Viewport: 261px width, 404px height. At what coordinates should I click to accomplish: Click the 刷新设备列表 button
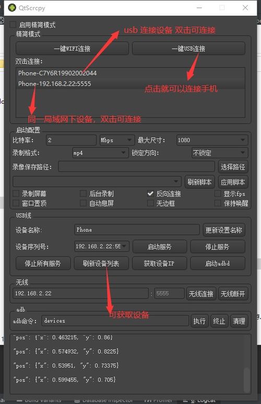tap(101, 263)
